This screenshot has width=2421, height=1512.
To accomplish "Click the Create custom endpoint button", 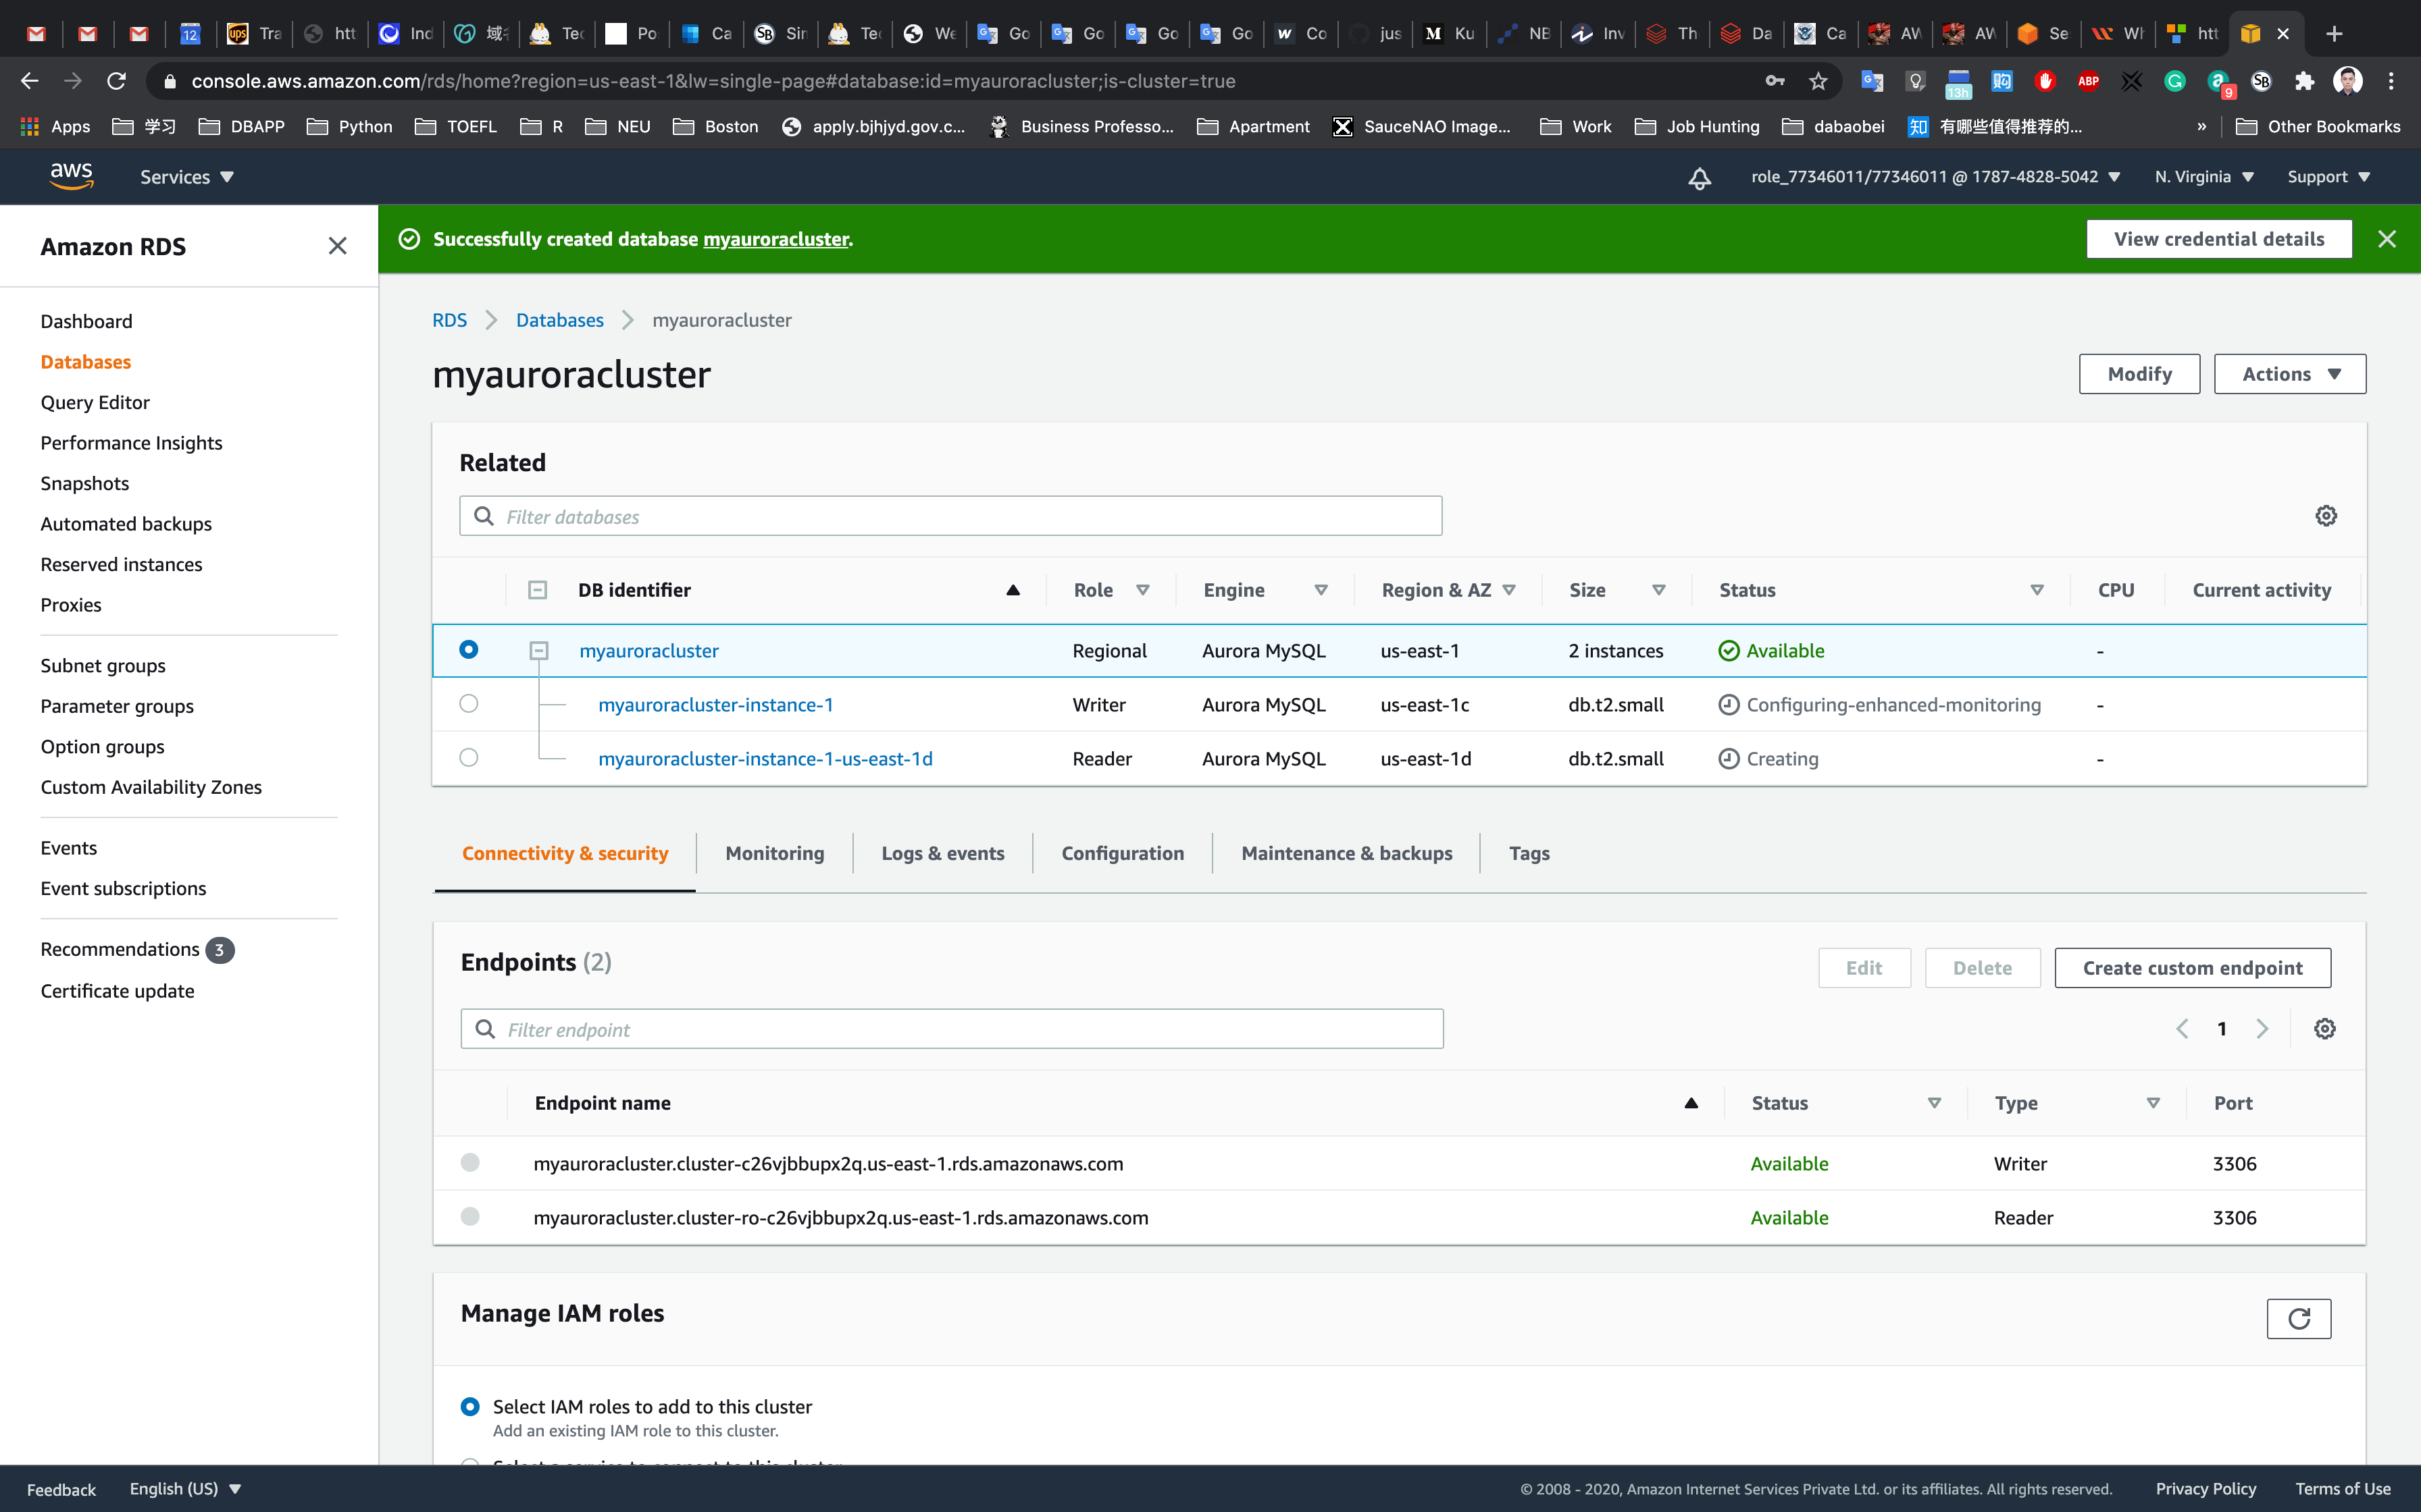I will [x=2192, y=968].
